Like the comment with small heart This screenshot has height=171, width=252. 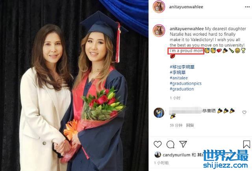click(244, 112)
